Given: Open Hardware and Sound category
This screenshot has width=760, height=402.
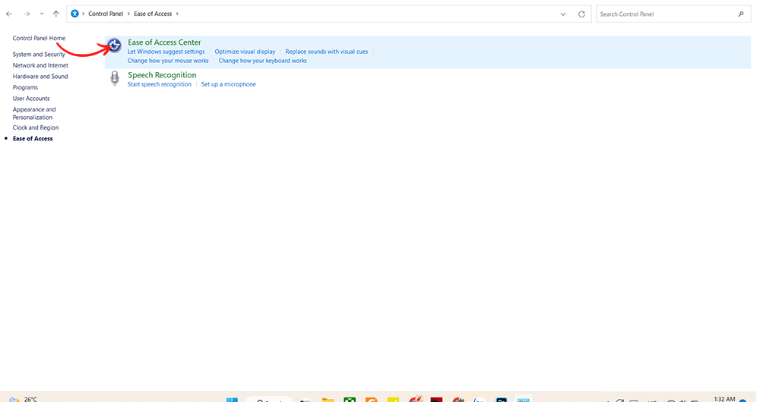Looking at the screenshot, I should coord(40,77).
